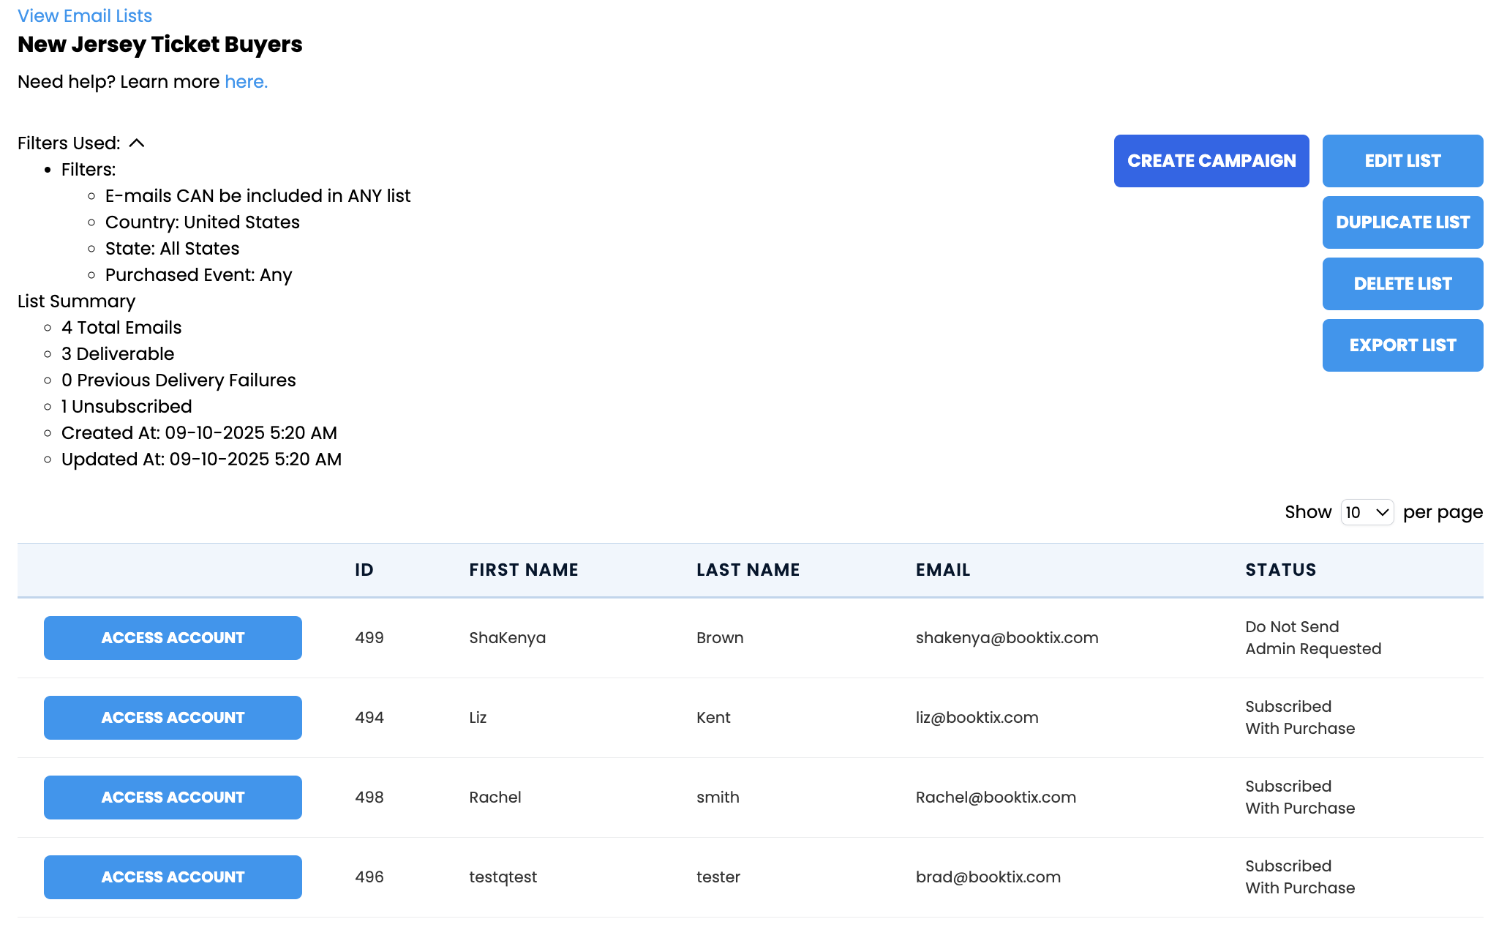Access account for ShaKenya Brown
This screenshot has height=938, width=1507.
[x=173, y=638]
